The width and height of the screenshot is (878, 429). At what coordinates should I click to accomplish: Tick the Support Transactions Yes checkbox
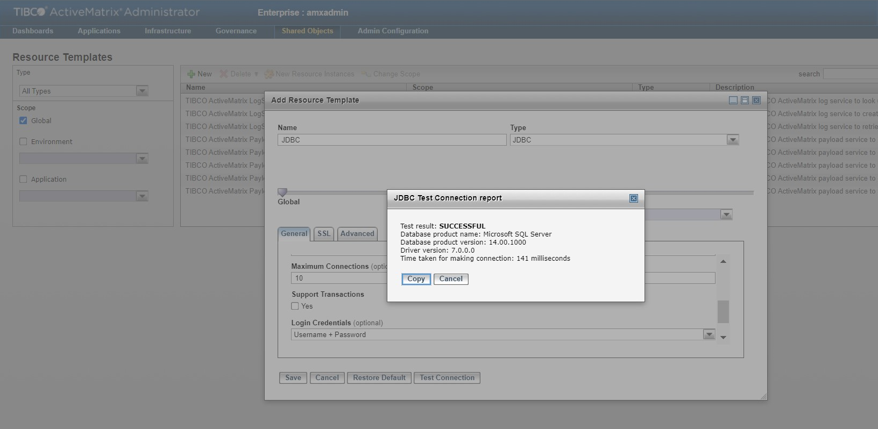[295, 306]
